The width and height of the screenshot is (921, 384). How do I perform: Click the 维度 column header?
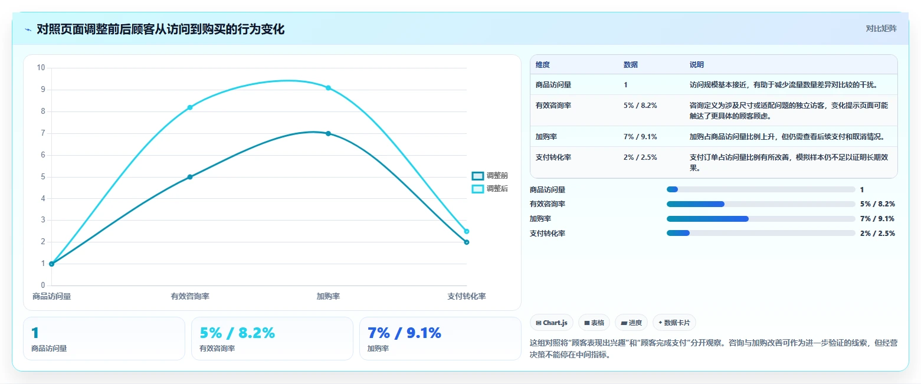(543, 65)
